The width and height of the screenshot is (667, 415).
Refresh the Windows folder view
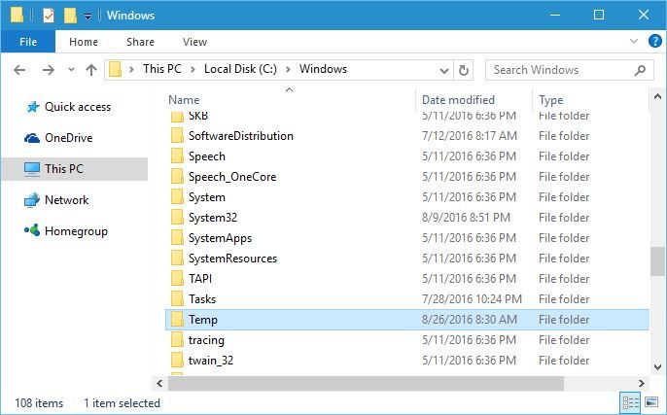coord(464,70)
